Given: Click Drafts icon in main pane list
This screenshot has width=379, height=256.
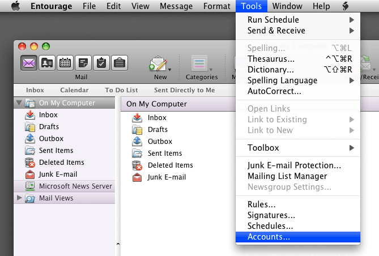Looking at the screenshot, I should [x=137, y=130].
